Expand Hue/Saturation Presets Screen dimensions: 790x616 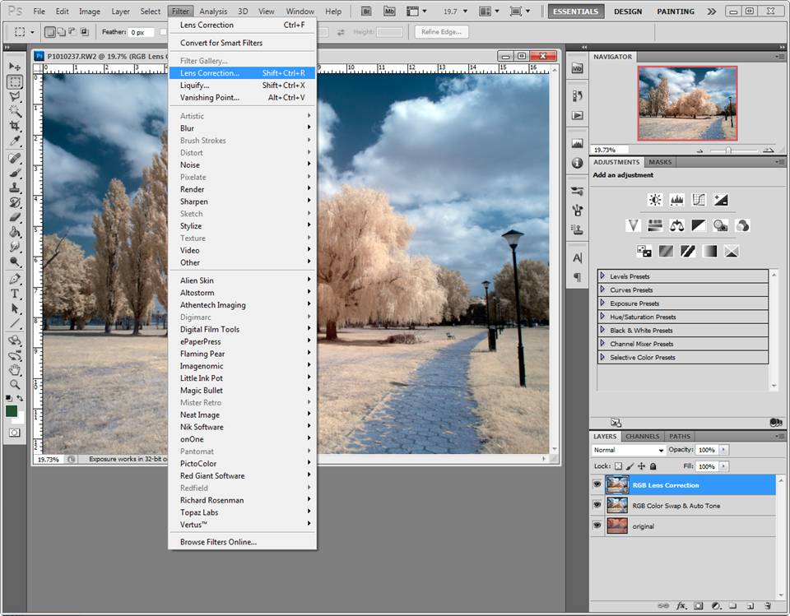tap(603, 317)
